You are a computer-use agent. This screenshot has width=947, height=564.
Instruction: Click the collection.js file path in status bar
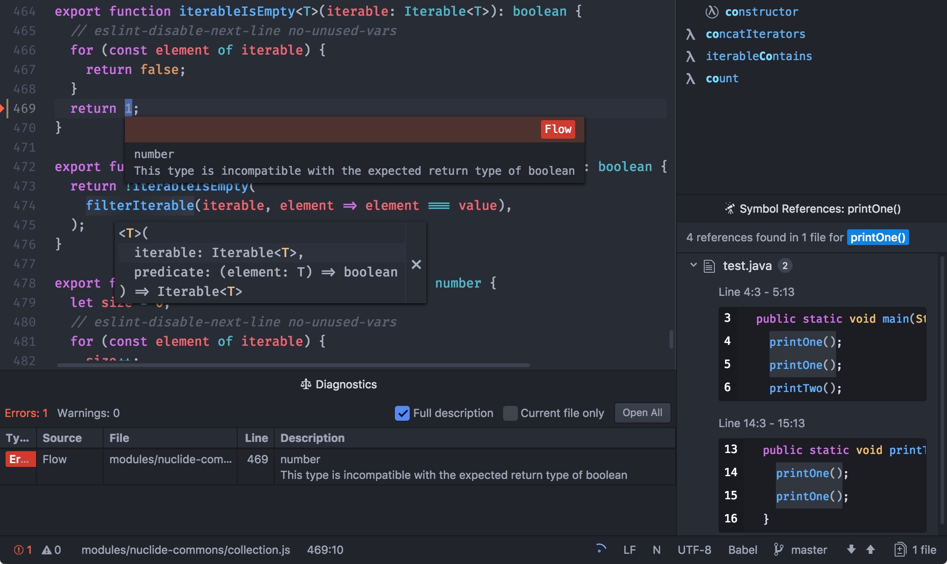pos(185,550)
